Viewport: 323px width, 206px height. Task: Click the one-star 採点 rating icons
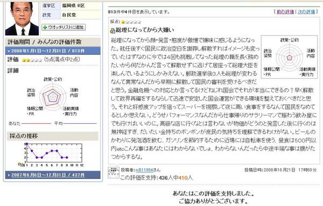(131, 22)
